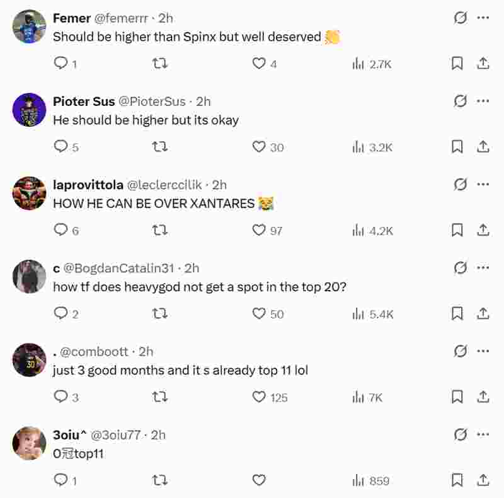This screenshot has width=504, height=498.
Task: Open the @PioterSus profile handle
Action: point(152,101)
